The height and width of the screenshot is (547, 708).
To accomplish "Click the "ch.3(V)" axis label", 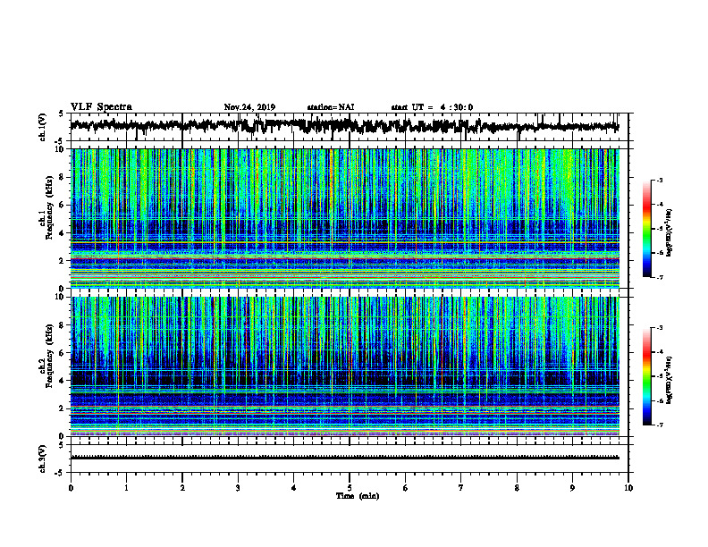I will (x=43, y=459).
